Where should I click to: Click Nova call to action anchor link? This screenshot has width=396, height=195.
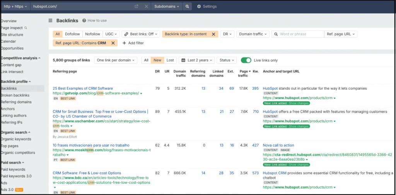[x=278, y=145]
